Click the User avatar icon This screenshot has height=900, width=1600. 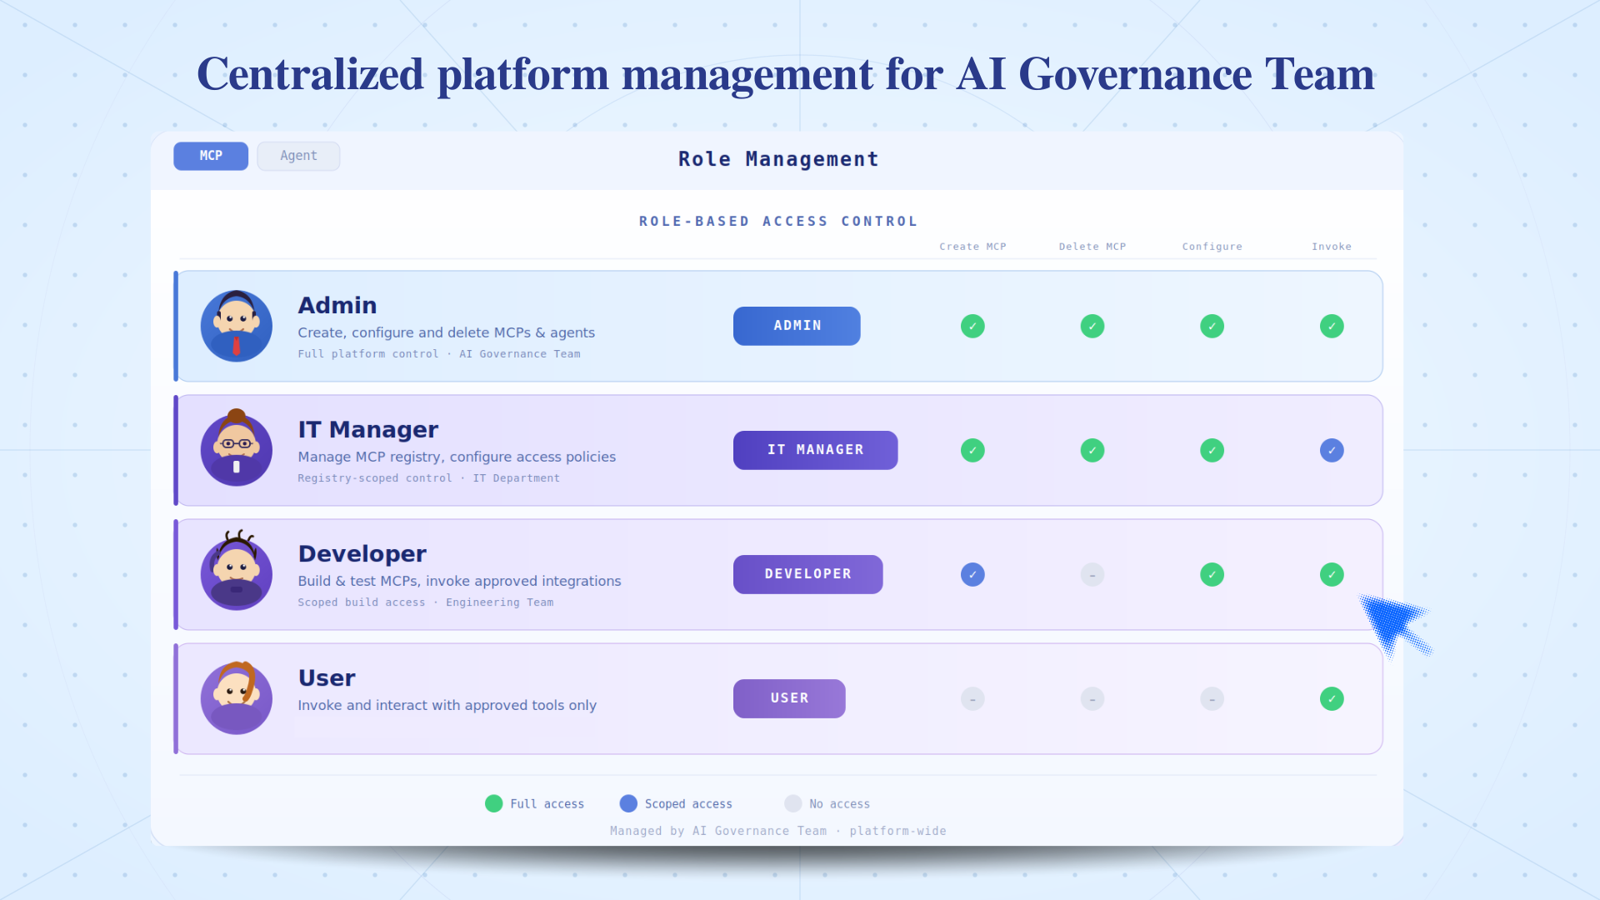pos(237,697)
